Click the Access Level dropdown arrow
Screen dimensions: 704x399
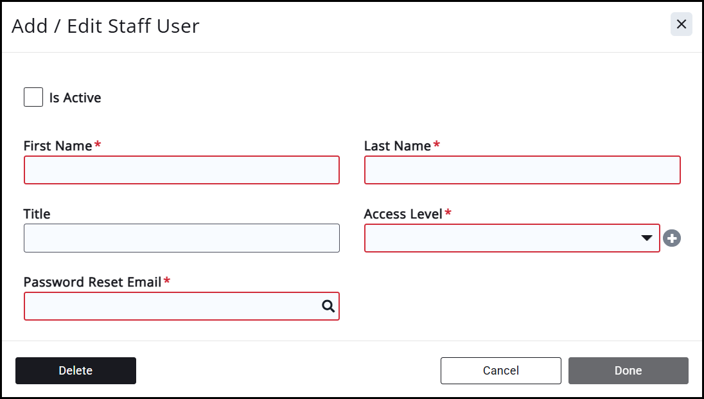pyautogui.click(x=647, y=238)
